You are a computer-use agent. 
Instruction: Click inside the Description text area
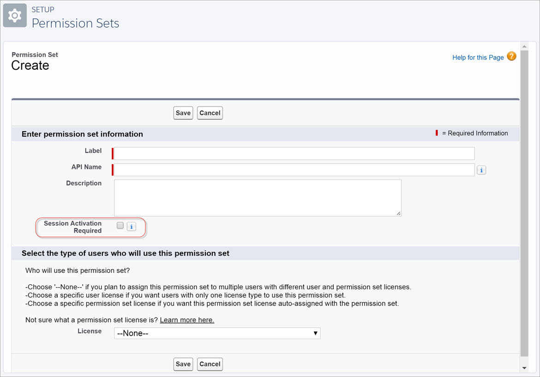(x=258, y=198)
